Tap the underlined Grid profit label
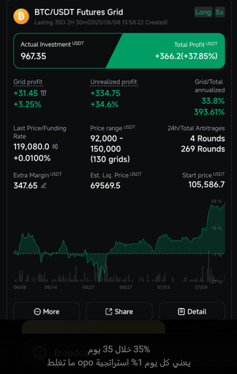This screenshot has width=237, height=374. point(28,82)
